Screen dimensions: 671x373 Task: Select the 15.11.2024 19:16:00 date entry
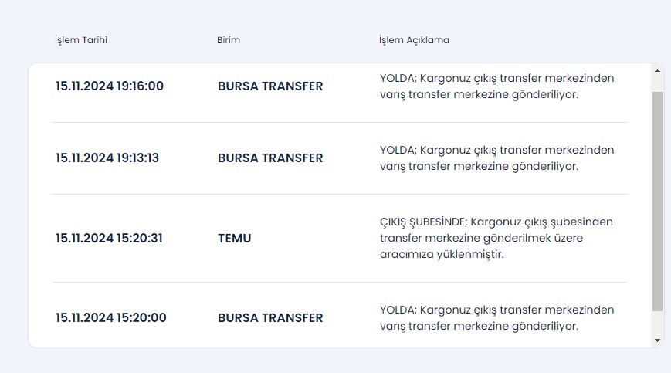(110, 86)
